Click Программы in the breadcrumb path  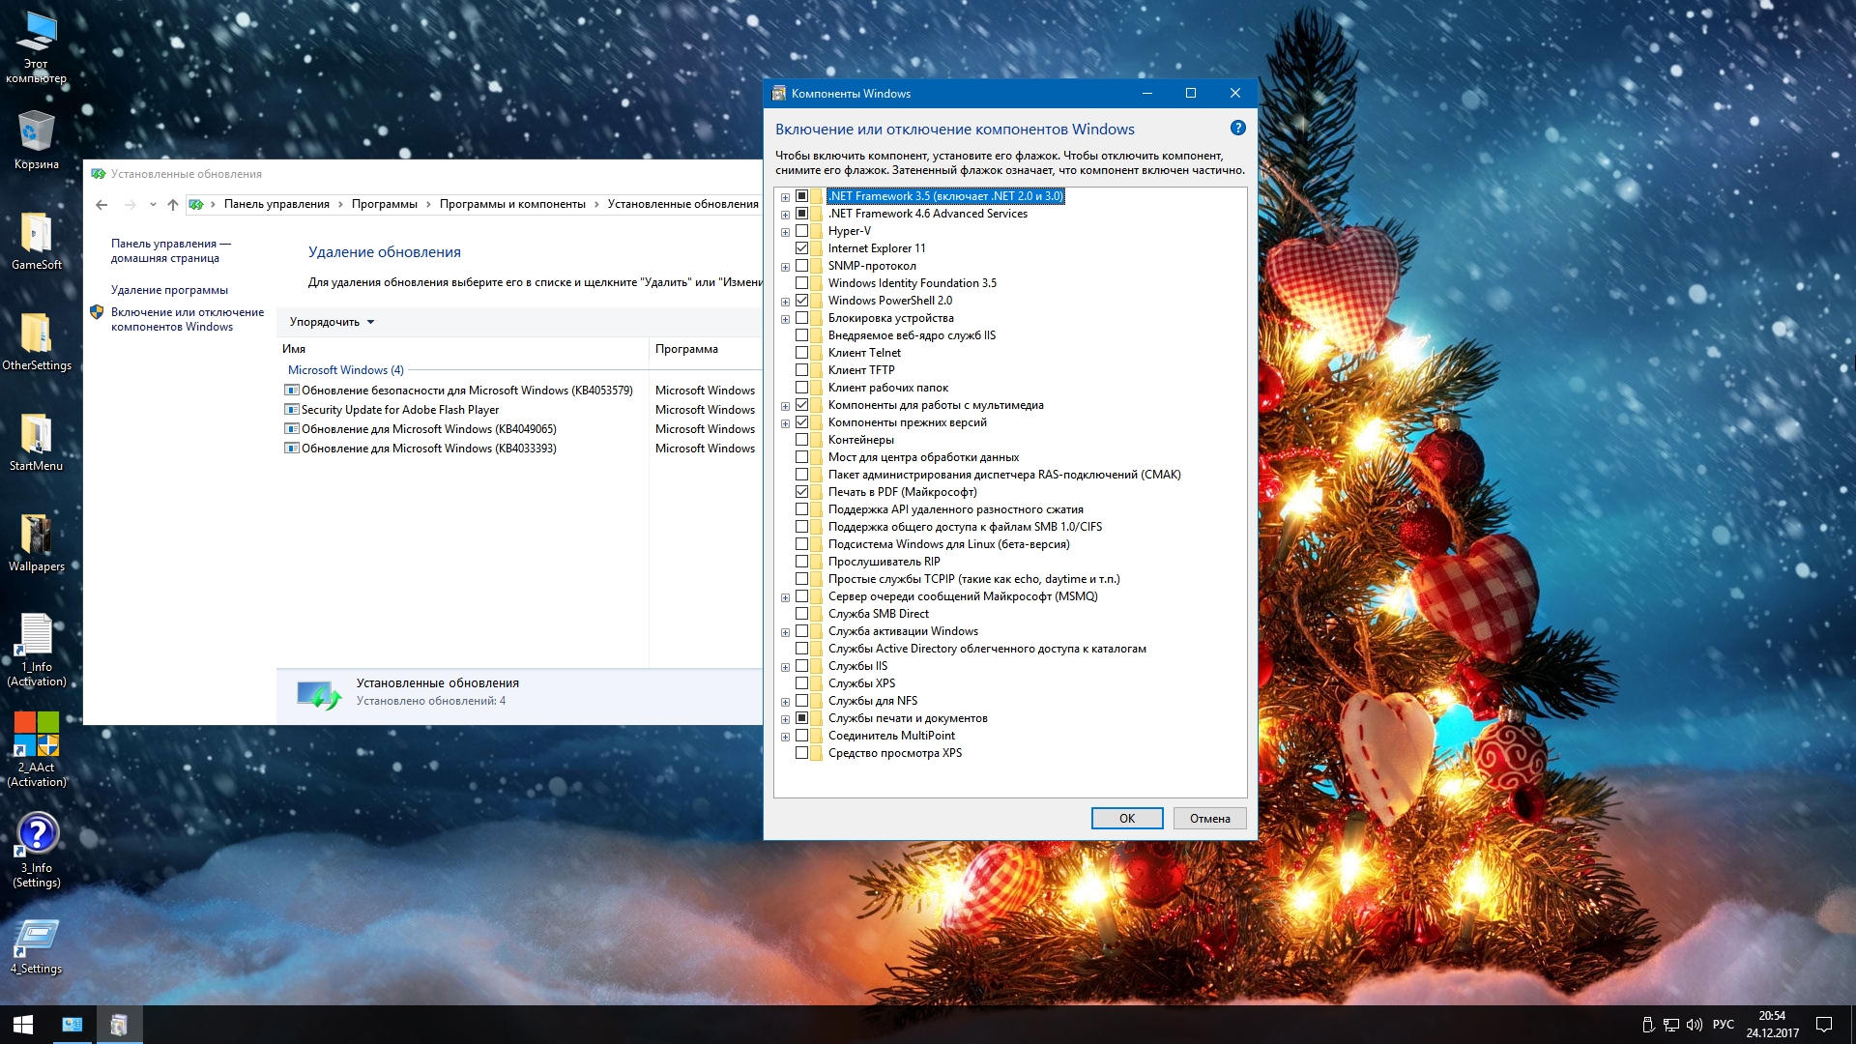(x=384, y=204)
